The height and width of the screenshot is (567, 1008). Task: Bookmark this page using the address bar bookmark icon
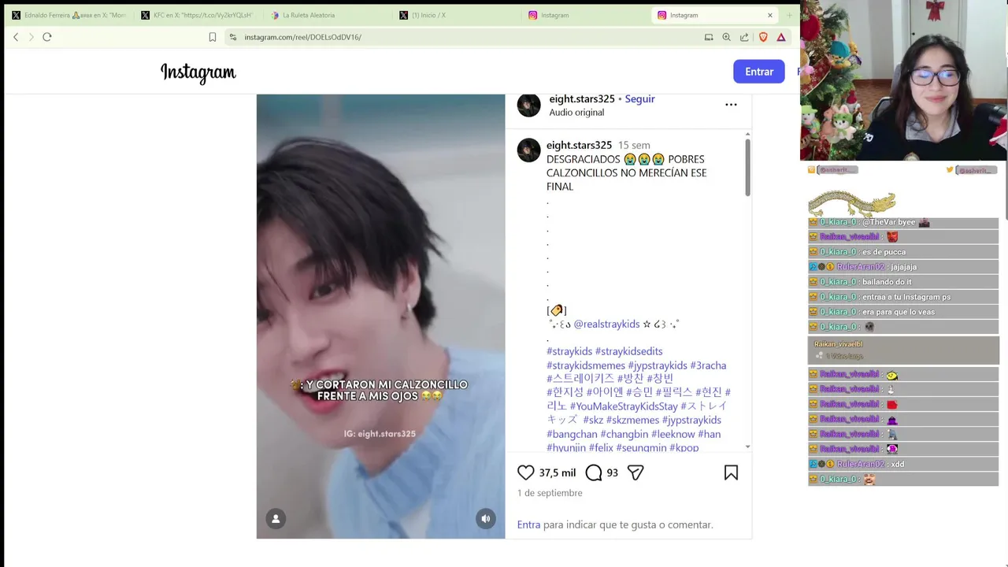213,37
